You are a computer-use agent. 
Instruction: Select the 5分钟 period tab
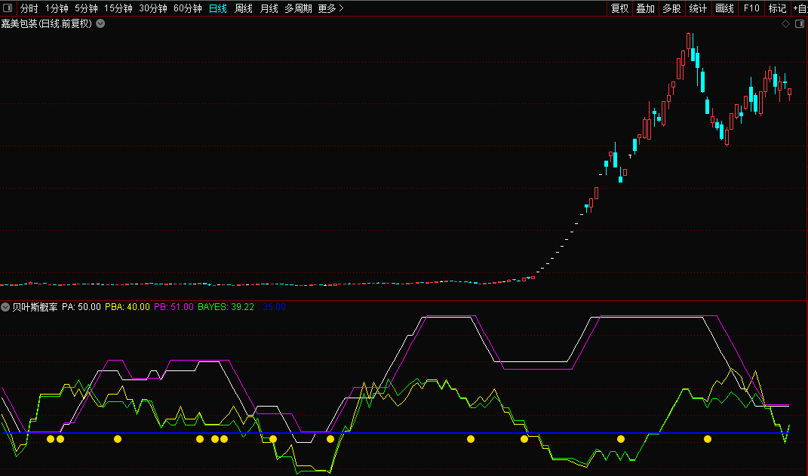86,8
